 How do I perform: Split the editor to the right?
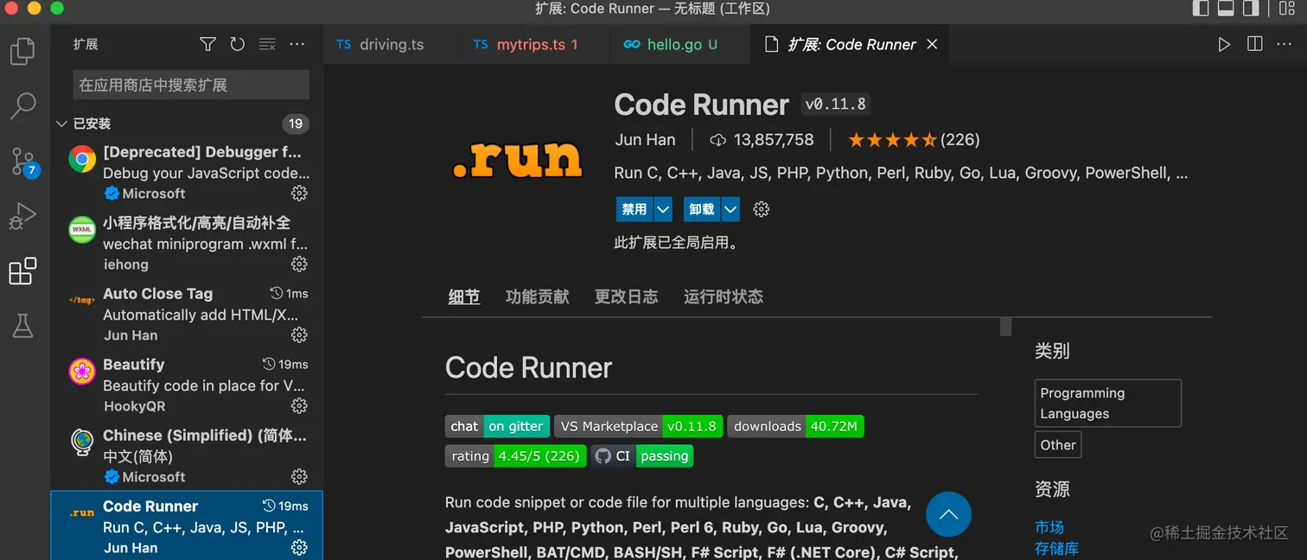coord(1255,44)
